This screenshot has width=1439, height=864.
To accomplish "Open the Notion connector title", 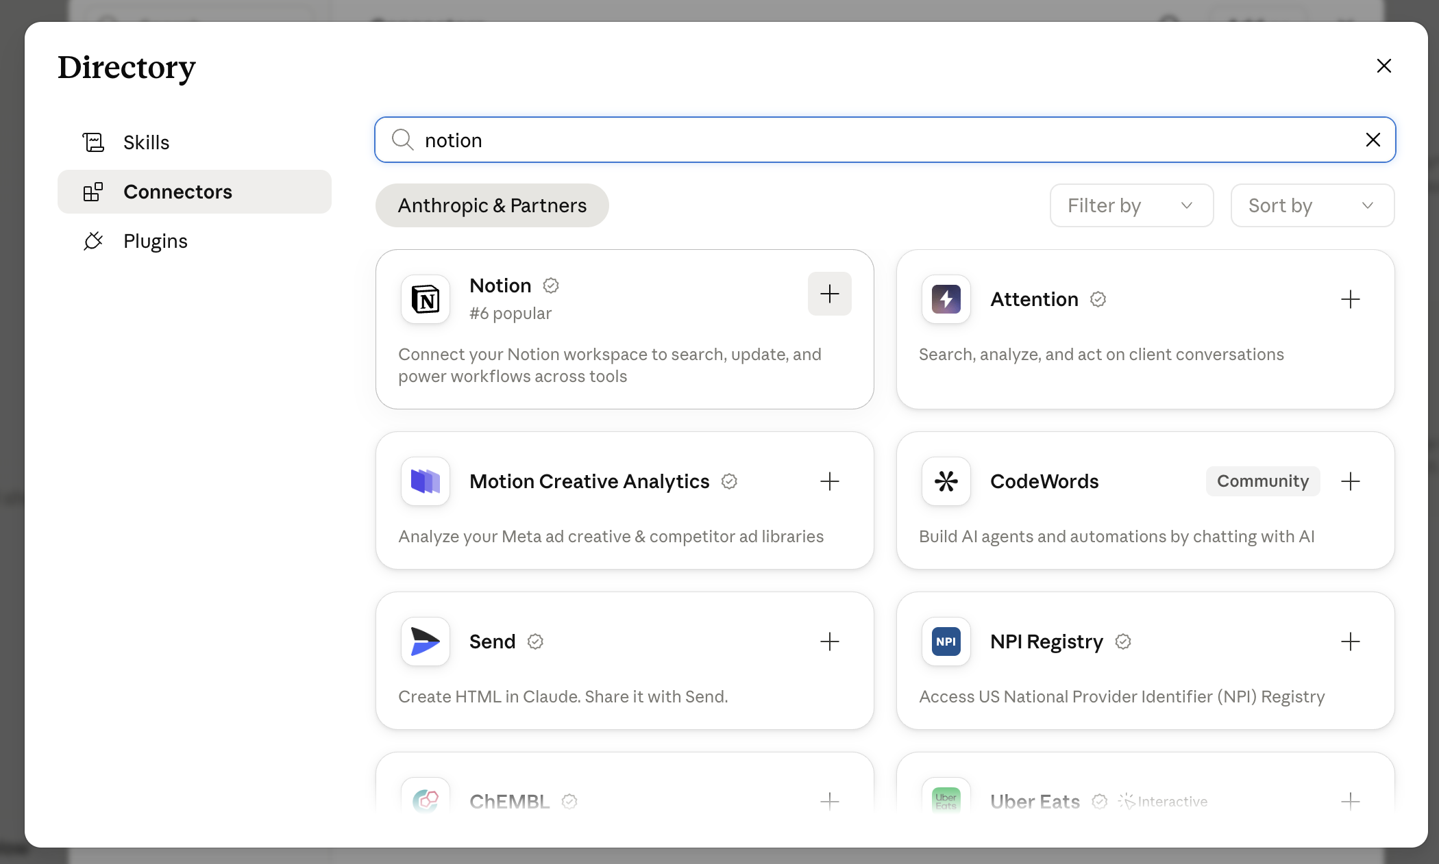I will pos(500,285).
